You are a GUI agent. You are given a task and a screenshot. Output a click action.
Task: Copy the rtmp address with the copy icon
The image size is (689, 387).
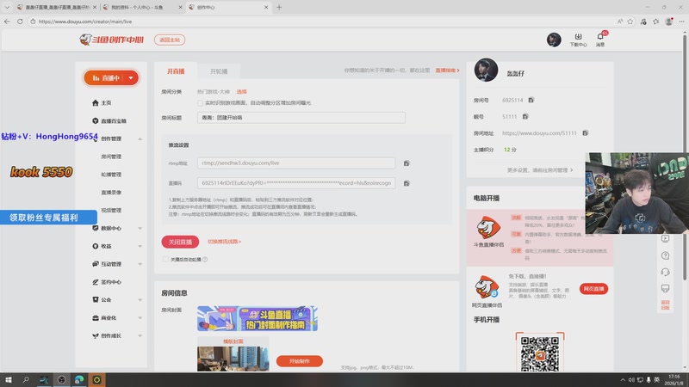point(407,163)
